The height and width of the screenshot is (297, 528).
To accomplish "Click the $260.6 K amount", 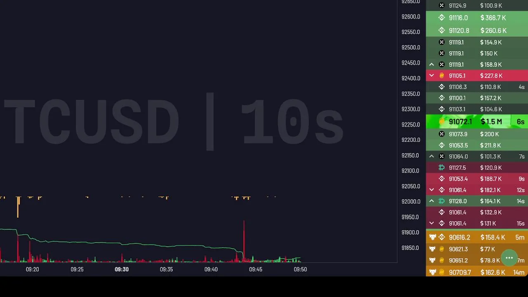I will click(493, 31).
